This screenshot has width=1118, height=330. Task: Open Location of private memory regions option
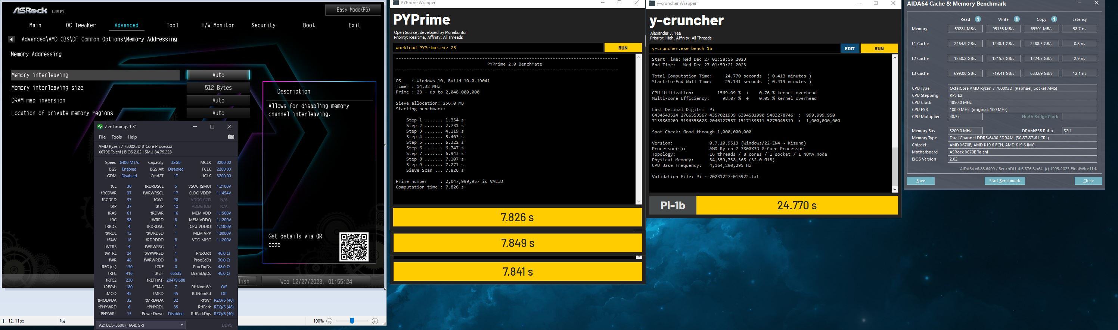(x=218, y=113)
